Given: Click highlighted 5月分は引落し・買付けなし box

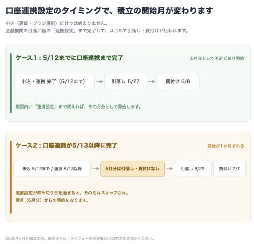Looking at the screenshot, I should (x=132, y=169).
